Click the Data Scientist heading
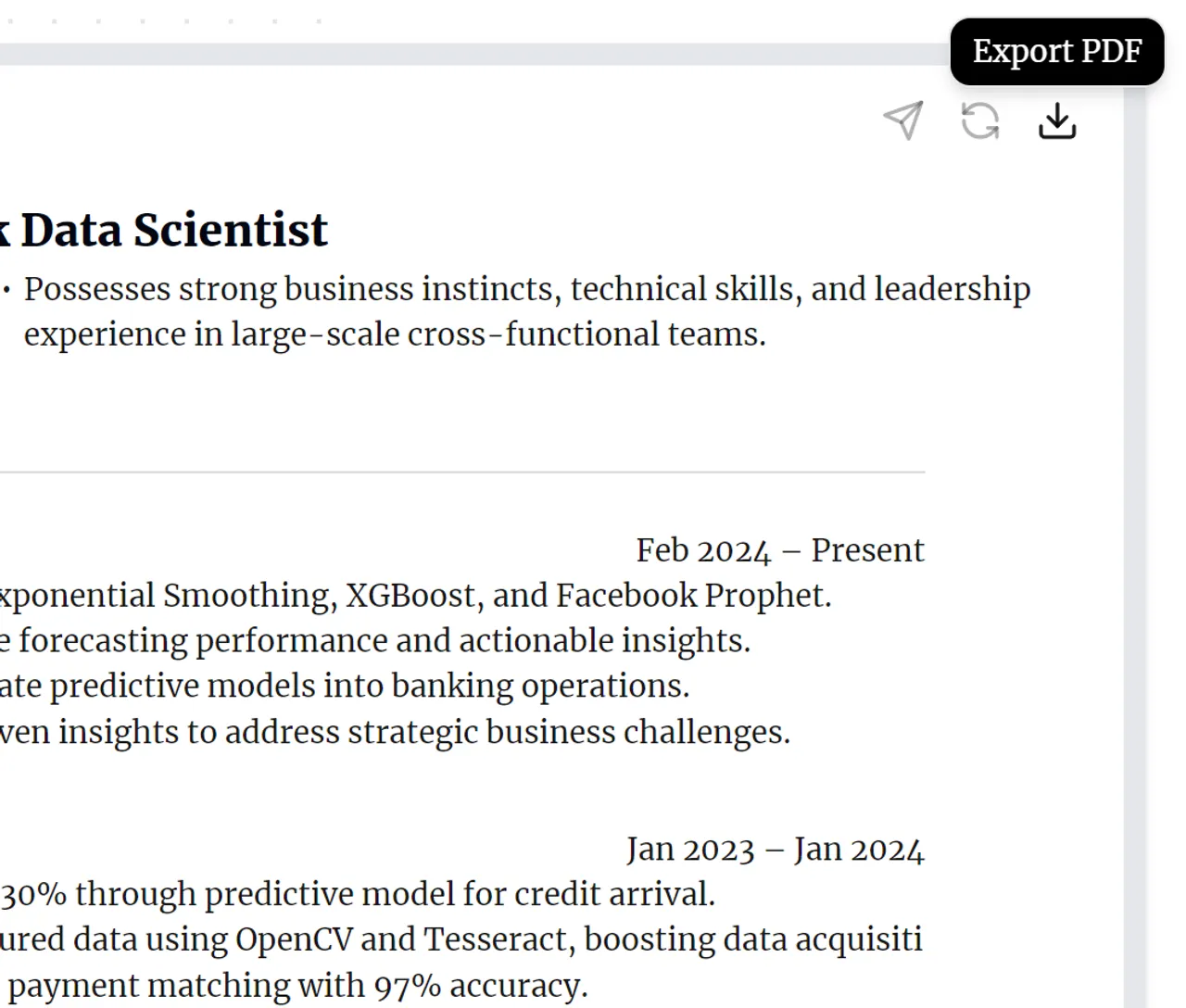Viewport: 1186px width, 1008px height. pyautogui.click(x=174, y=230)
